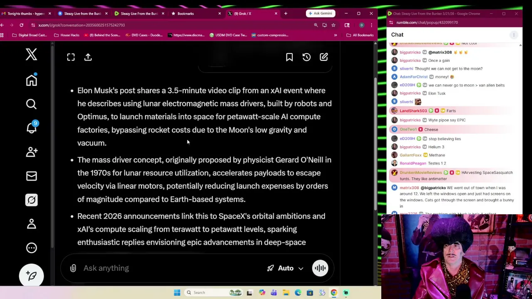Open Behind the Scenes YouTube bookmark
This screenshot has width=532, height=299.
(102, 35)
